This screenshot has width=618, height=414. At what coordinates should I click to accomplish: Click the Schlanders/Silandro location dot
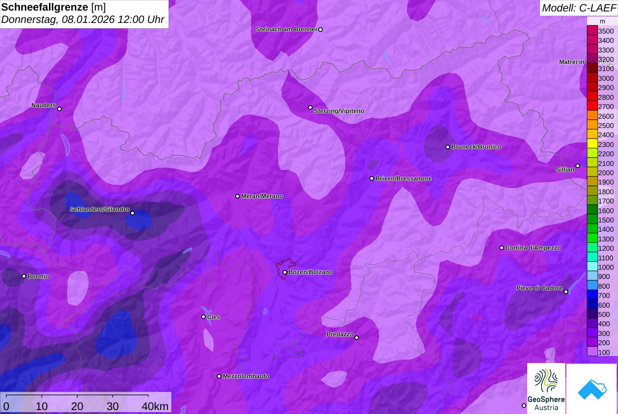[x=132, y=213]
